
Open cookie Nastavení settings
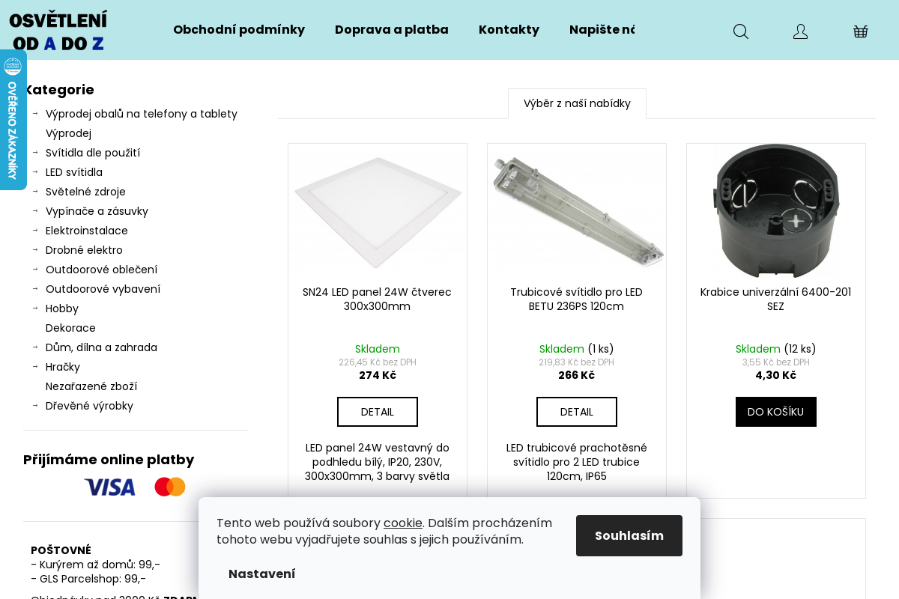point(261,574)
